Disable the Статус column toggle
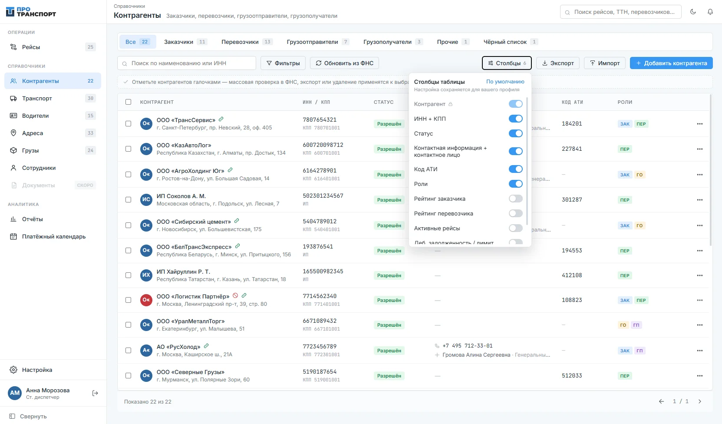This screenshot has width=722, height=424. pyautogui.click(x=516, y=133)
